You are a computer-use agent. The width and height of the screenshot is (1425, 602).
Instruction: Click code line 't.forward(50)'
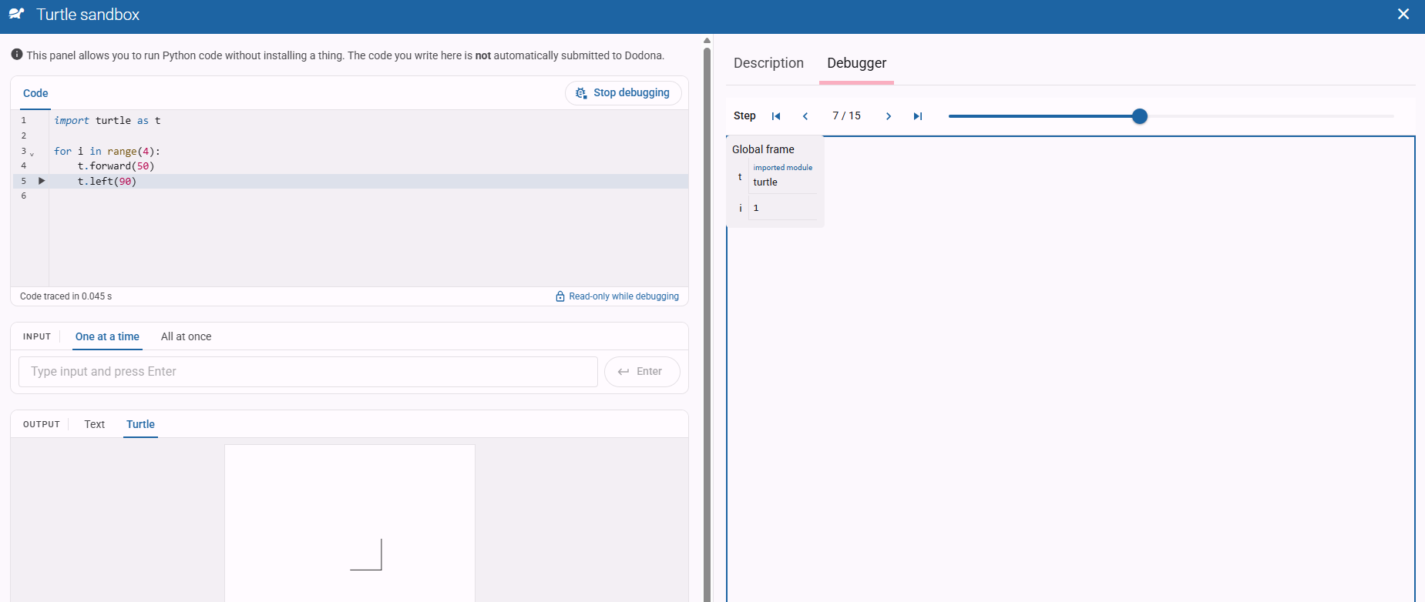pyautogui.click(x=116, y=166)
